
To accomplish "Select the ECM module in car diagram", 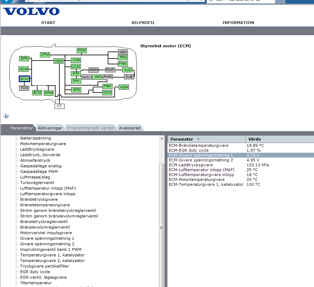I will pyautogui.click(x=24, y=79).
